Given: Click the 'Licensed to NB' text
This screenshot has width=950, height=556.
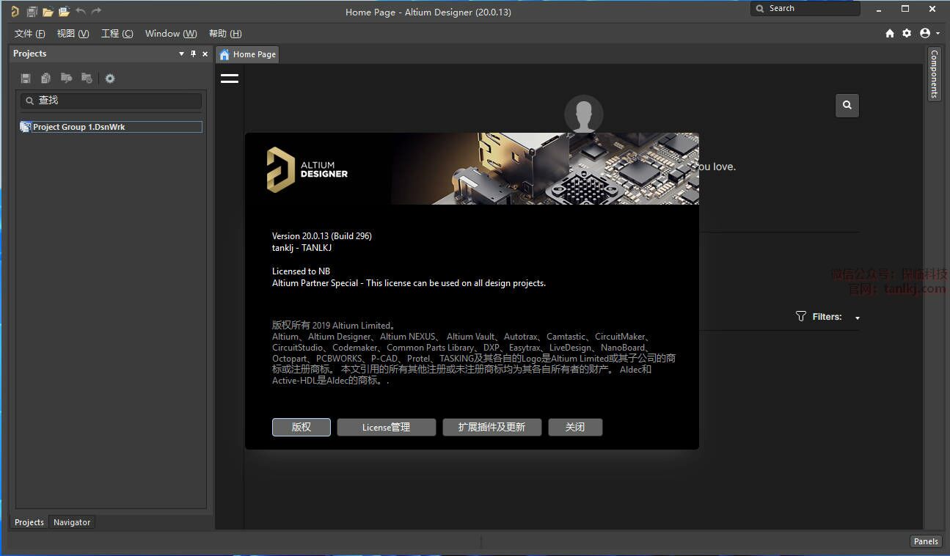Looking at the screenshot, I should [x=301, y=271].
